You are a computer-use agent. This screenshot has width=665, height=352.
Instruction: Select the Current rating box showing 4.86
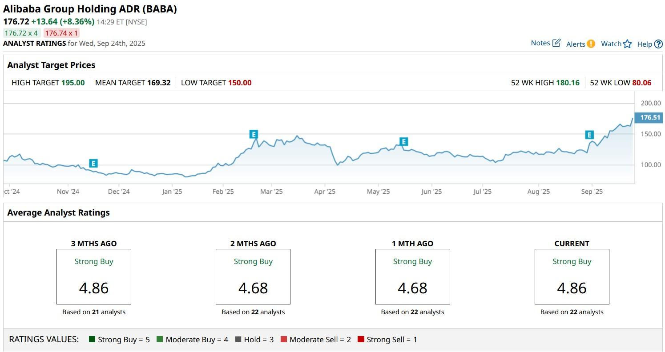point(572,276)
